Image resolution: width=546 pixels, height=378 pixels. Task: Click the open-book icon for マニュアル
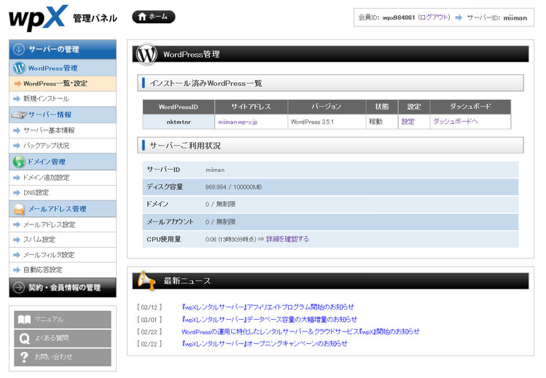tap(24, 320)
